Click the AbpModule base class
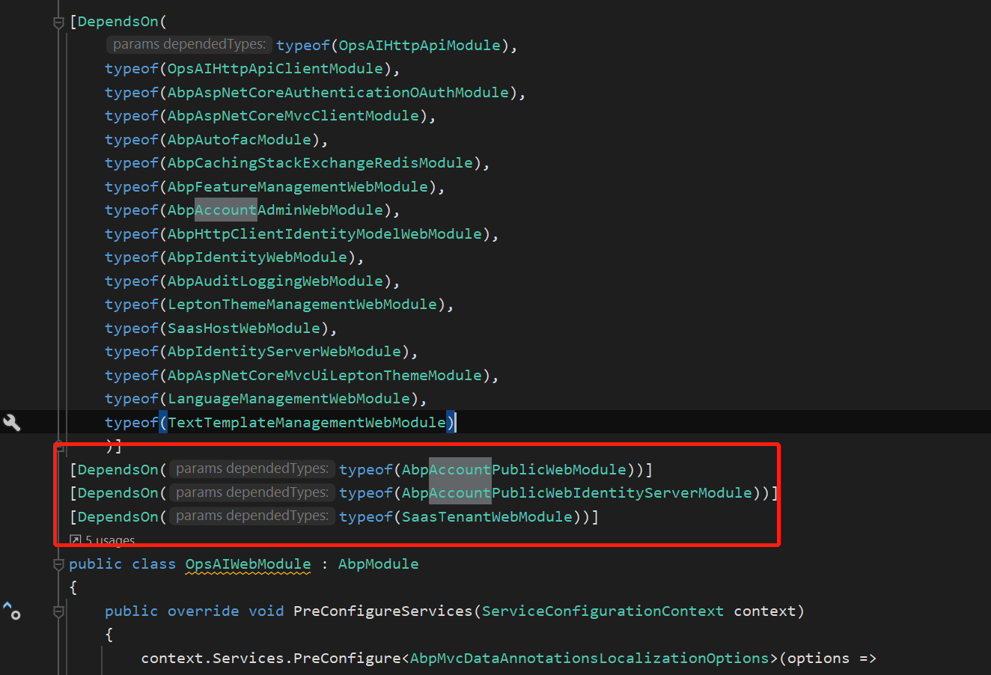This screenshot has height=675, width=991. [379, 564]
